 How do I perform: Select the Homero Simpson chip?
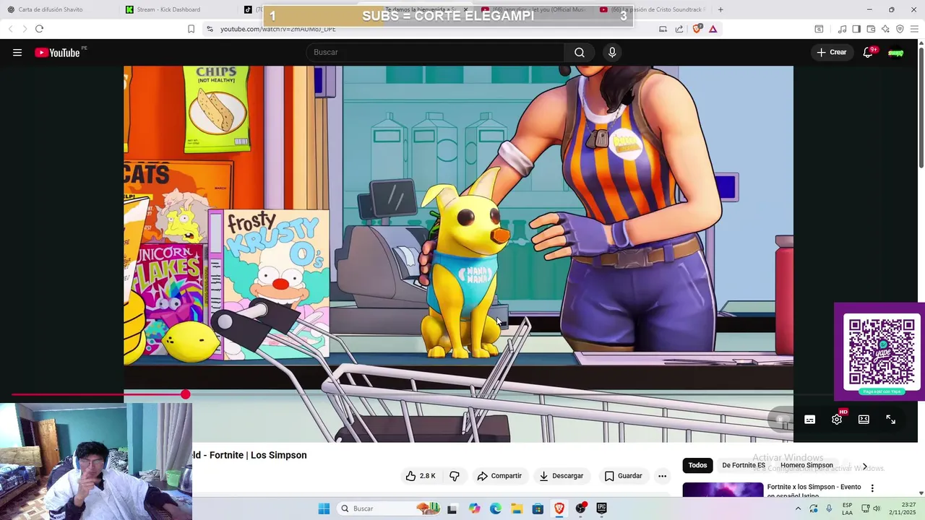pos(806,465)
